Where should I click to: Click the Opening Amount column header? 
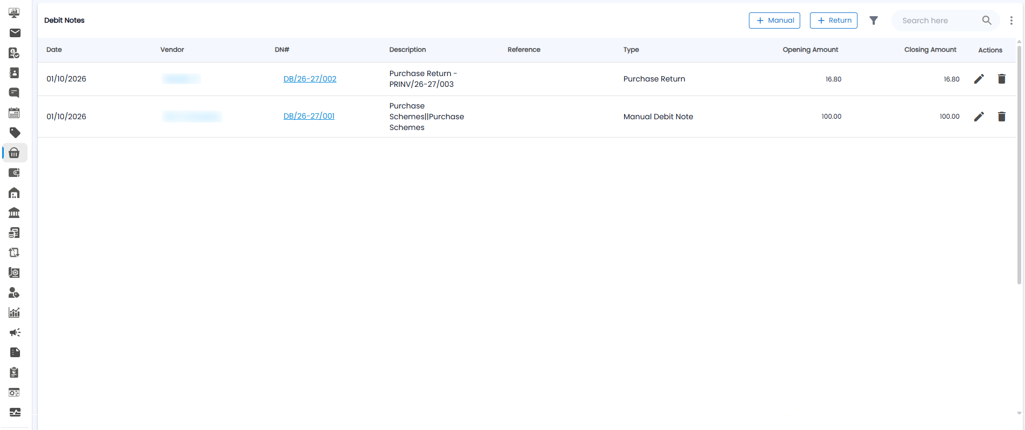click(x=810, y=50)
